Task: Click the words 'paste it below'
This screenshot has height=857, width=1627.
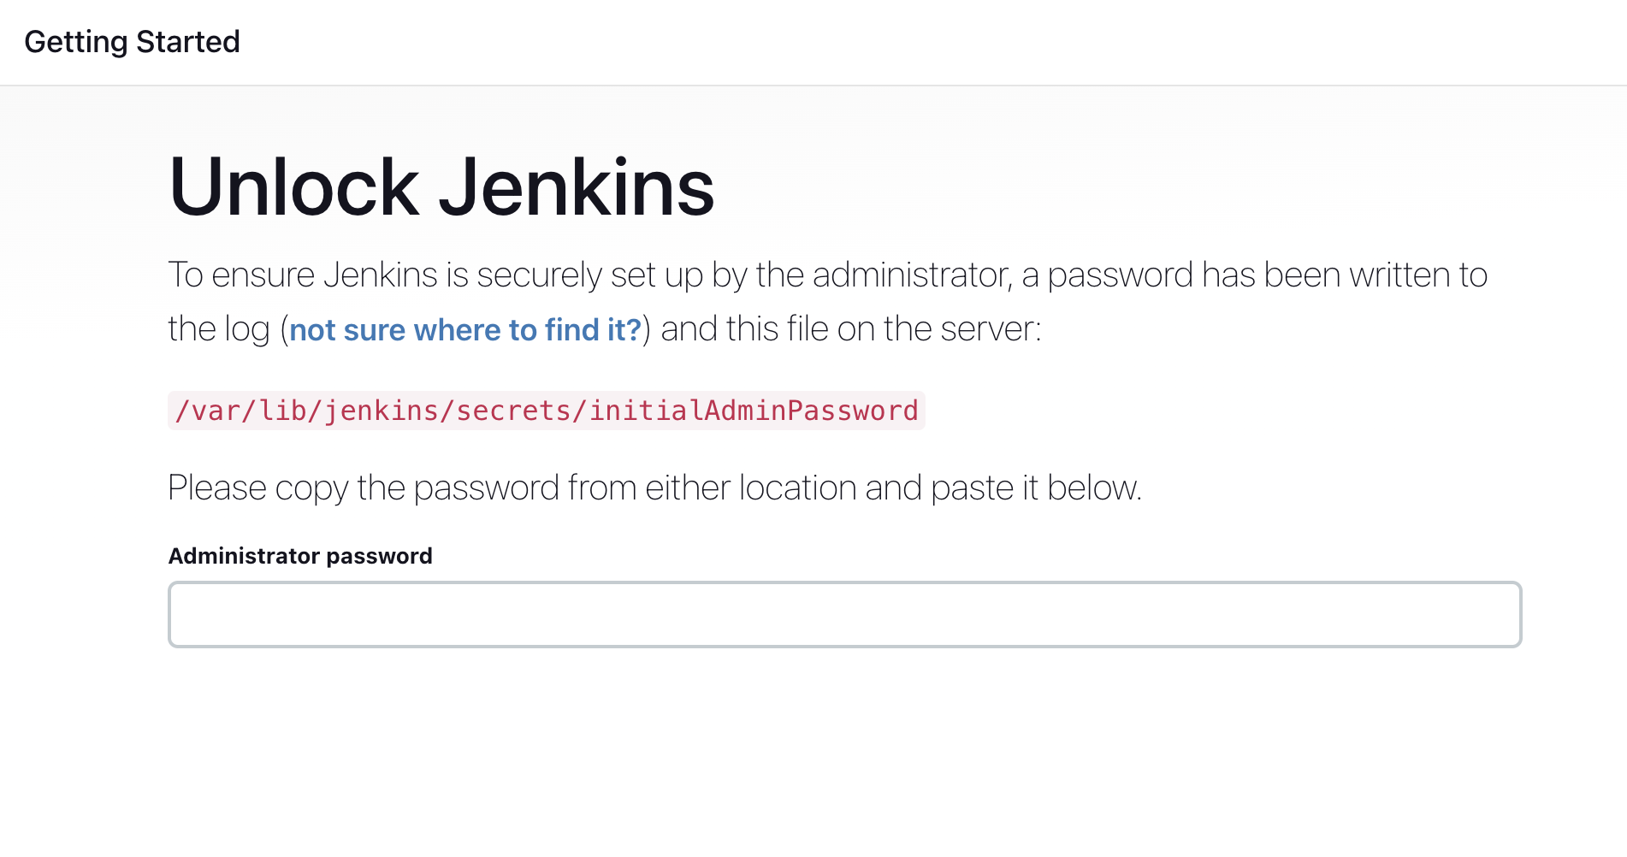Action: point(1036,488)
